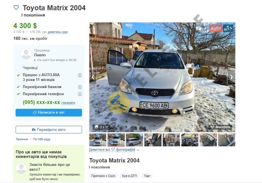The height and width of the screenshot is (183, 262).
Task: Reveal phone number via показати link
Action: [68, 103]
